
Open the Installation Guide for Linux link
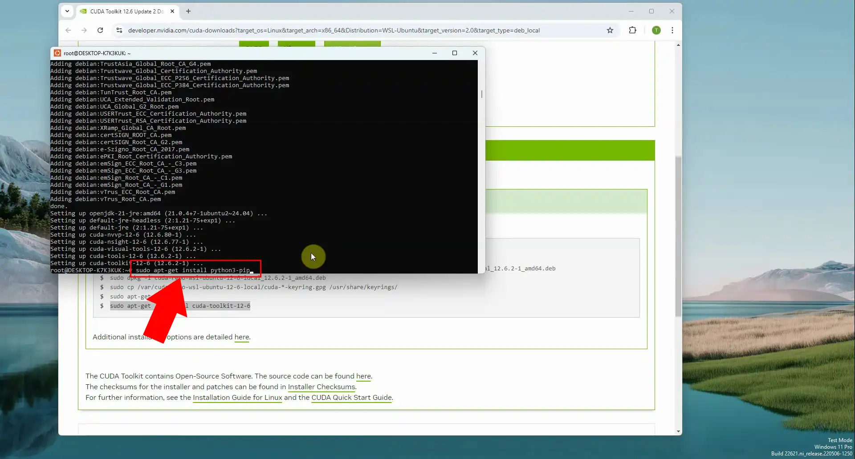[x=237, y=398]
